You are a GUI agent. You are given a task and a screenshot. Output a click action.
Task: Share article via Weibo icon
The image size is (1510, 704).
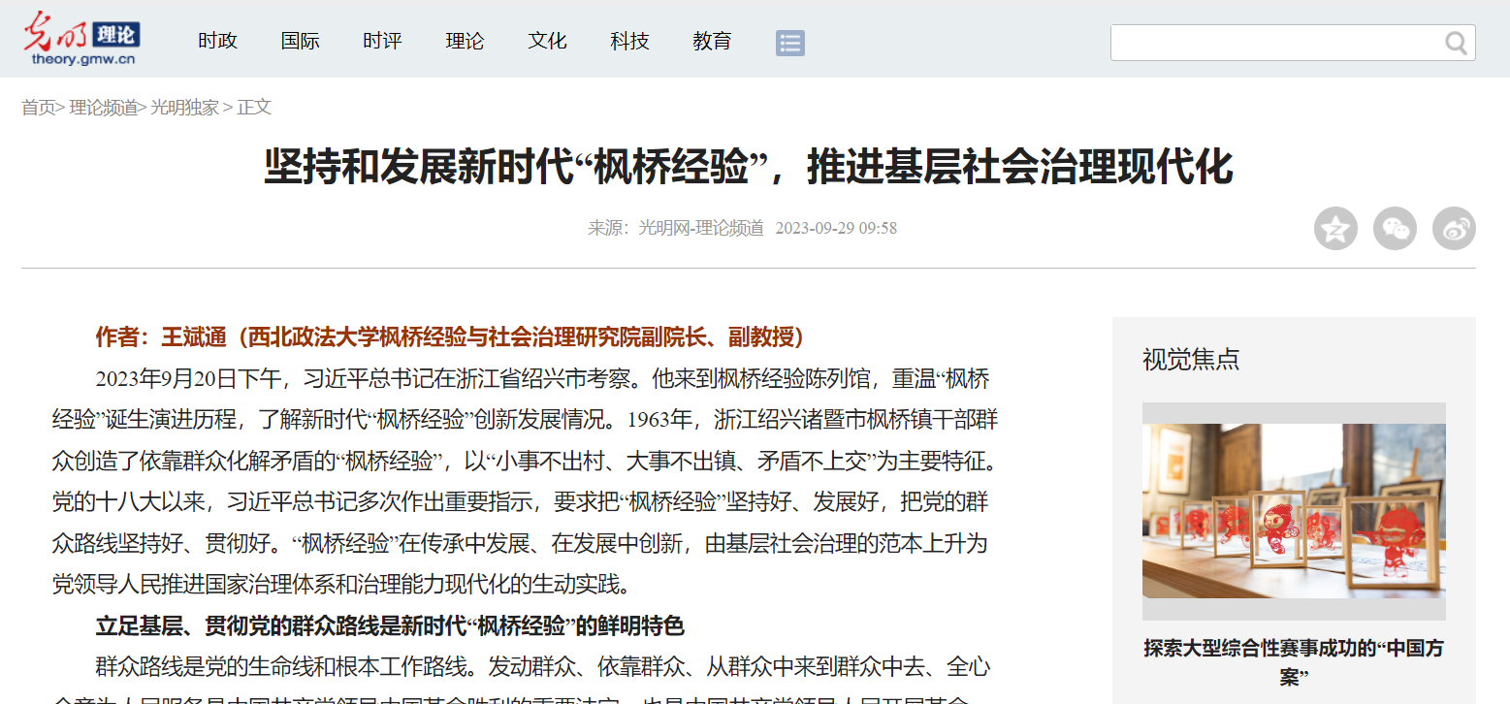[1454, 229]
